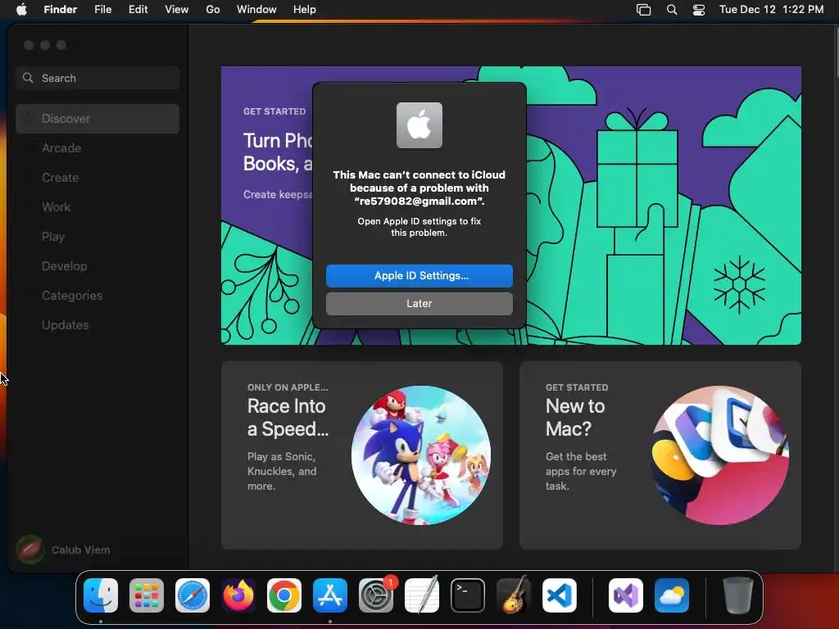Launch Launchpad from the dock
This screenshot has height=629, width=839.
click(x=147, y=595)
